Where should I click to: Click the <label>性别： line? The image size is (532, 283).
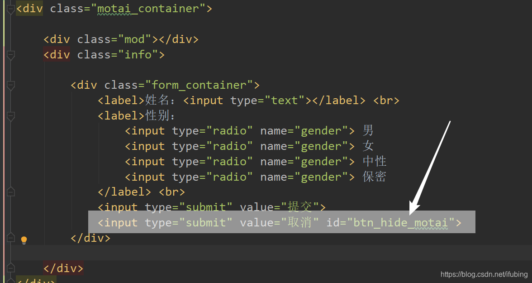tap(137, 116)
